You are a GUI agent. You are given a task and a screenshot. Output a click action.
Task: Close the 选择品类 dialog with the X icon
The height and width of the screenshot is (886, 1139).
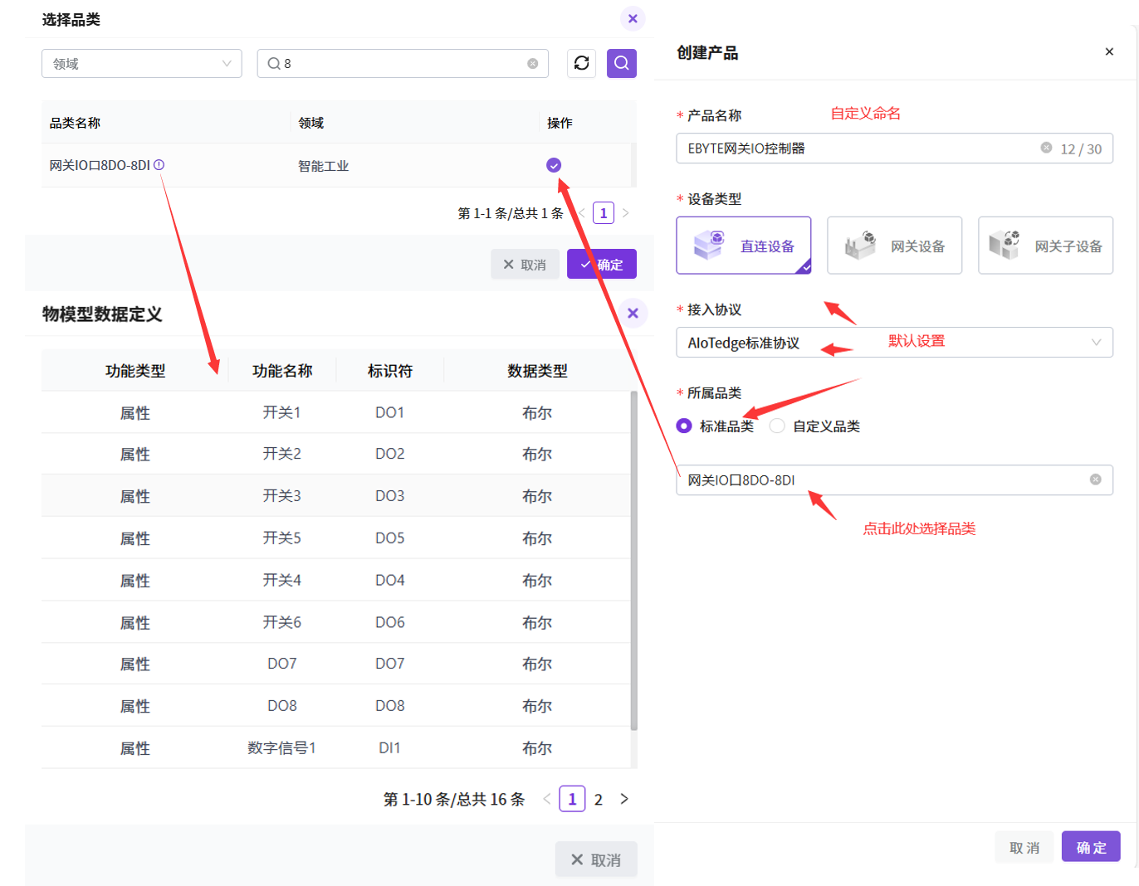coord(633,18)
